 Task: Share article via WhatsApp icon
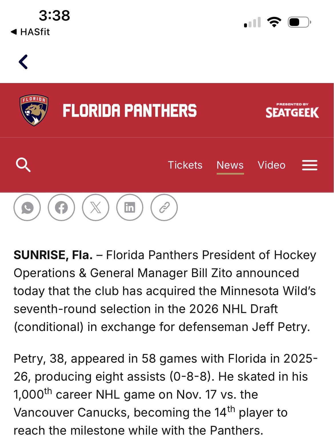point(27,207)
